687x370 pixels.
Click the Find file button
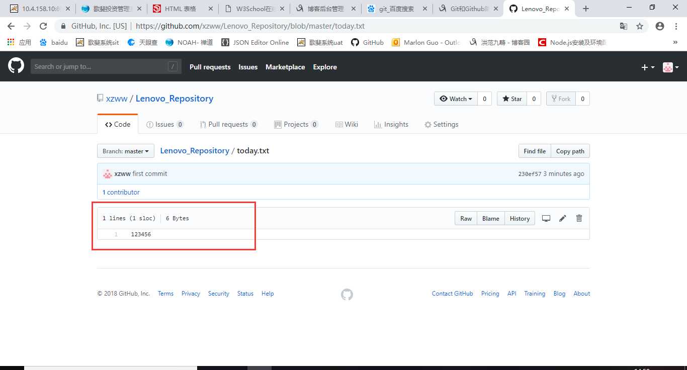tap(535, 151)
